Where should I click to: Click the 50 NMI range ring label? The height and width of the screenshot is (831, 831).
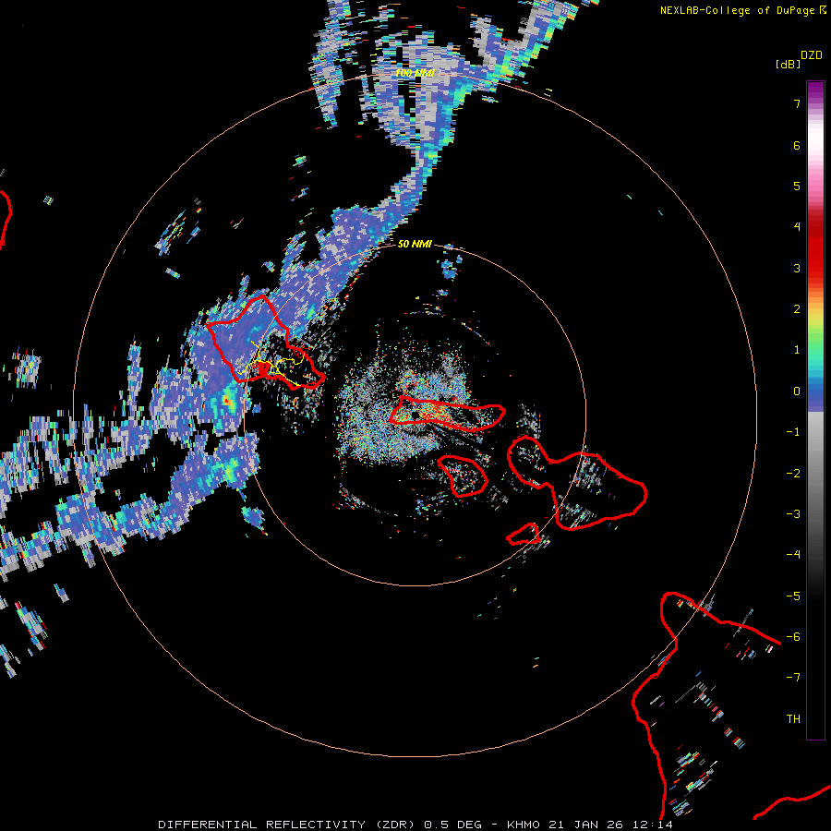415,244
